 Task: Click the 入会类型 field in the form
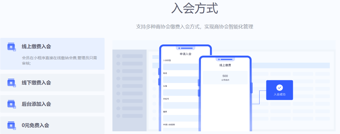[180, 67]
